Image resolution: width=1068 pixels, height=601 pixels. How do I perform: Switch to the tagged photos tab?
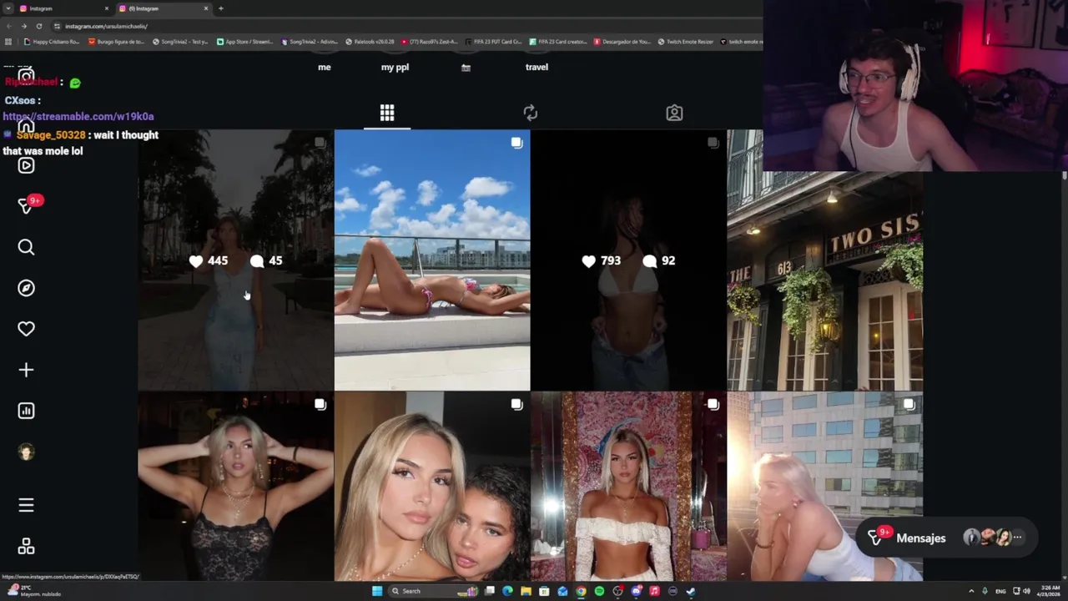[x=674, y=113]
